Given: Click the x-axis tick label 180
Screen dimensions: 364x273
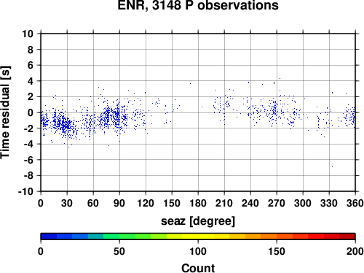Looking at the screenshot, I should click(x=198, y=203).
